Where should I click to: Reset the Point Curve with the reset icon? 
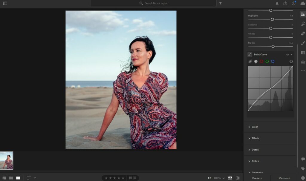tap(290, 61)
